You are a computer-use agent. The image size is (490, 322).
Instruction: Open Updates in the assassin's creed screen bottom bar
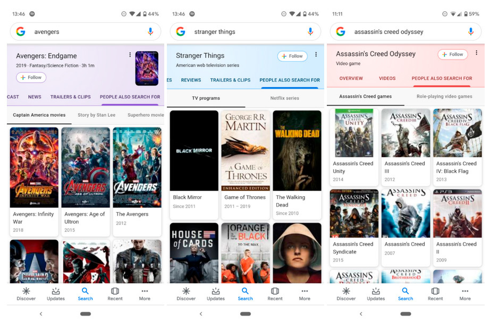376,294
